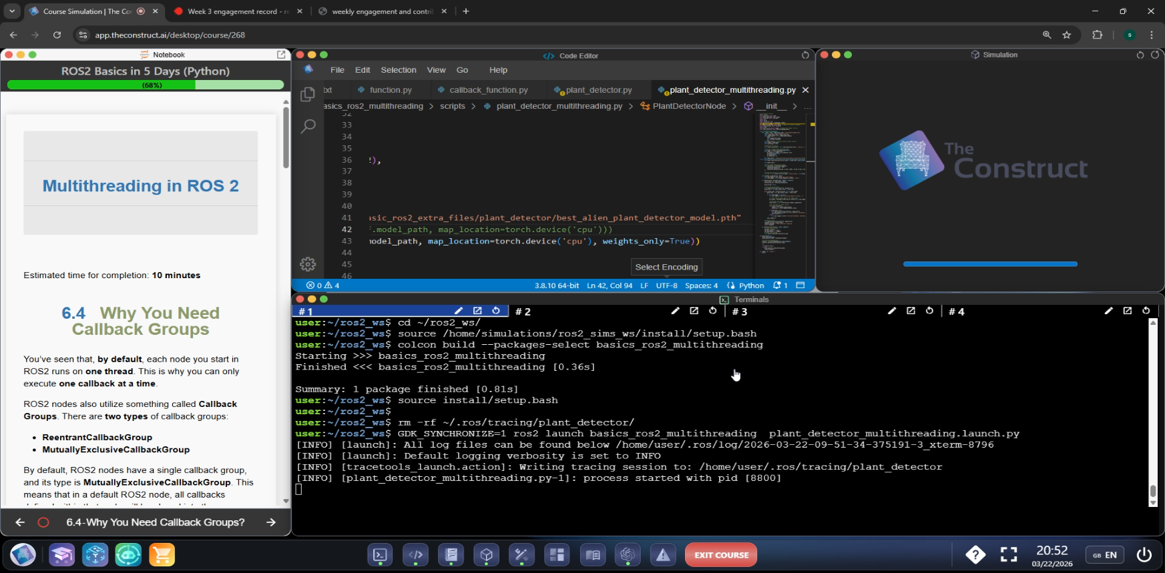Open the Manage gear in code editor
The image size is (1165, 573).
pos(308,264)
